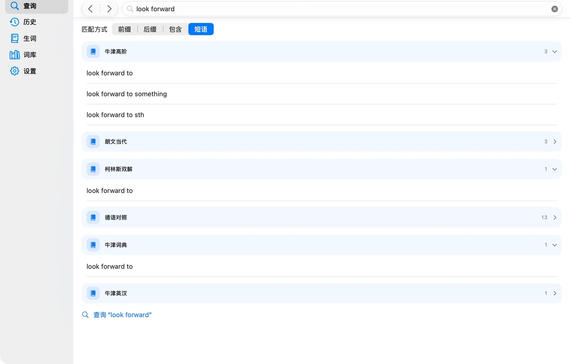Open the 历史 history sidebar icon
The image size is (570, 364).
[x=15, y=22]
